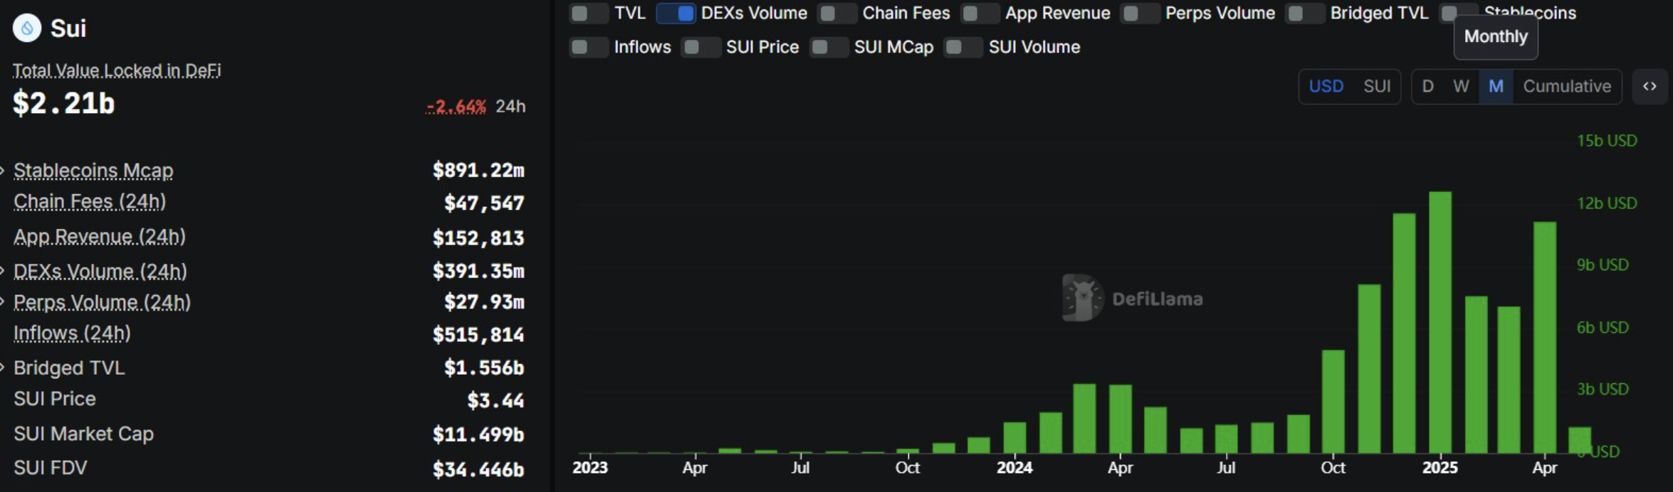
Task: Click the $1.556b bridged TVL value
Action: (x=484, y=368)
